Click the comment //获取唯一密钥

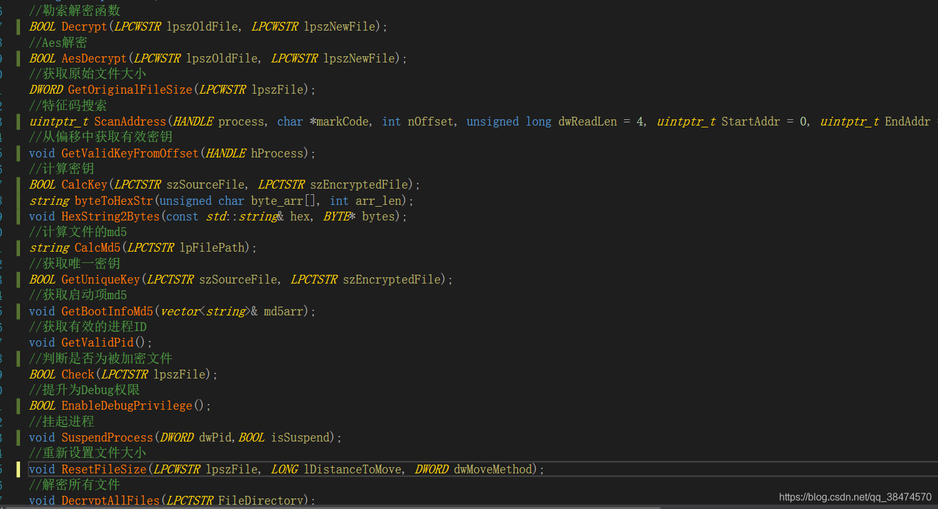tap(74, 264)
